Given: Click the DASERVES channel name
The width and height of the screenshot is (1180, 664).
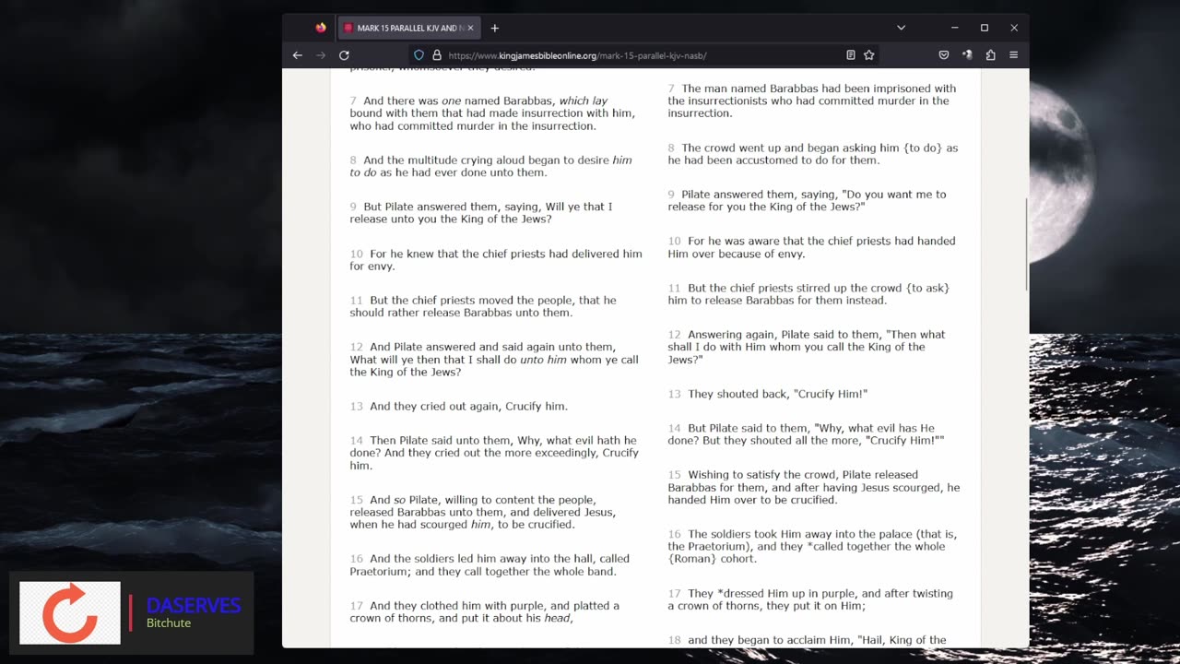Looking at the screenshot, I should 193,605.
